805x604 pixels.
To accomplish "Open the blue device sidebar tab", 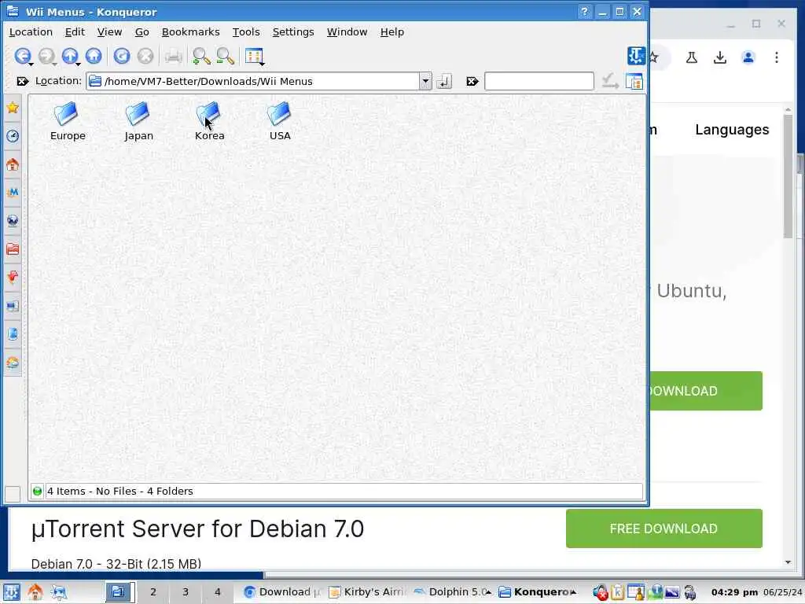I will (x=13, y=334).
